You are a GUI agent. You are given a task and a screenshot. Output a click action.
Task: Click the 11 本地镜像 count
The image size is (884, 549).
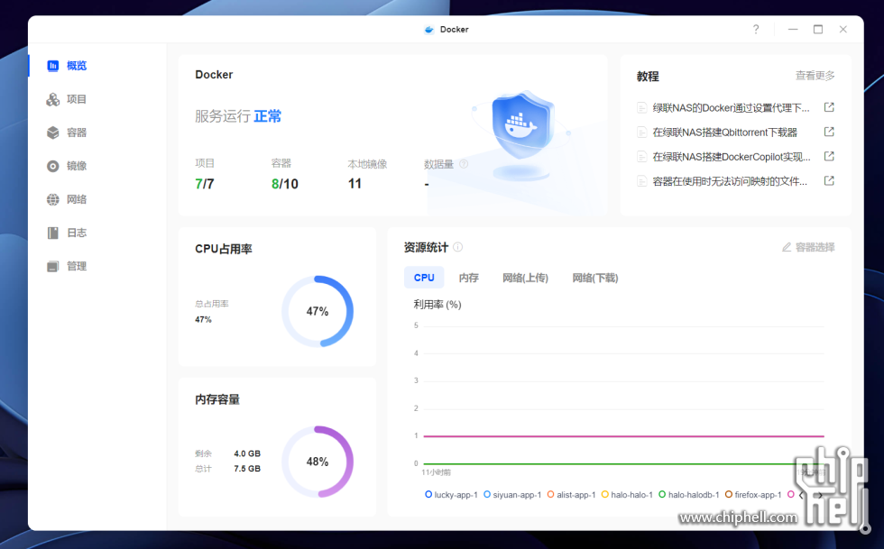(x=355, y=184)
